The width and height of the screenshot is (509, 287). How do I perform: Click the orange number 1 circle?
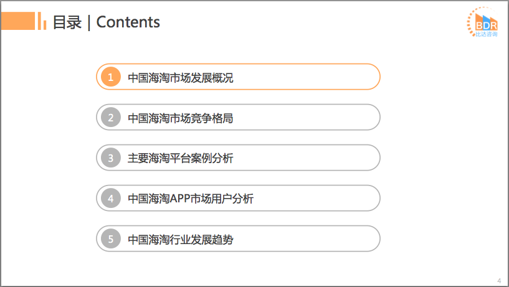coord(110,77)
